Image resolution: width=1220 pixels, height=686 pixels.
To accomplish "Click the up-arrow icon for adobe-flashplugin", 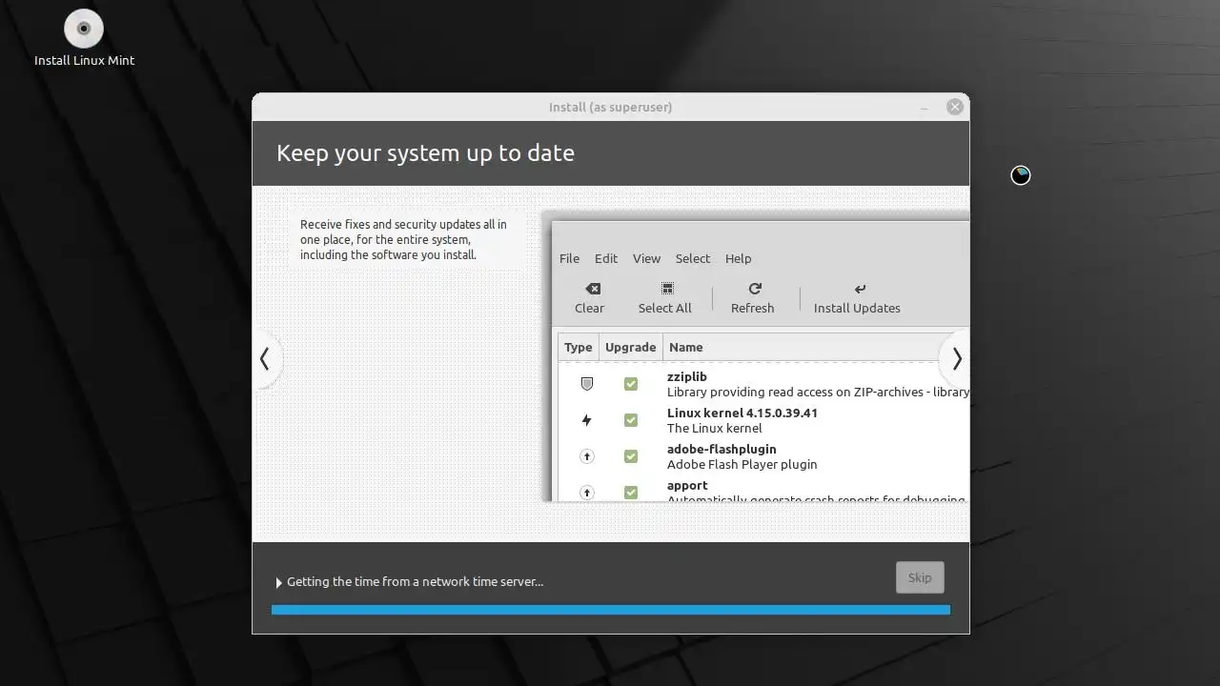I will point(587,456).
